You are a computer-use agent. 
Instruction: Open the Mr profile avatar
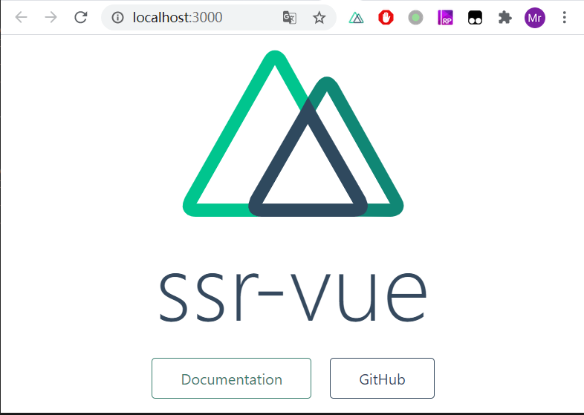[535, 18]
